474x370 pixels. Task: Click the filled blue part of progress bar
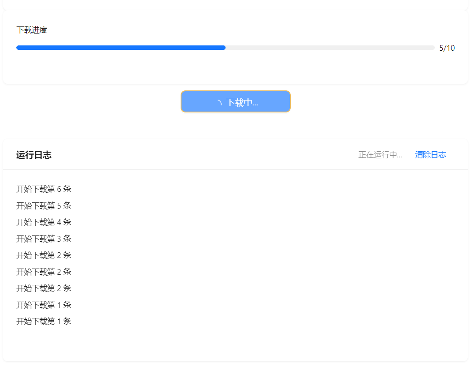pyautogui.click(x=121, y=48)
